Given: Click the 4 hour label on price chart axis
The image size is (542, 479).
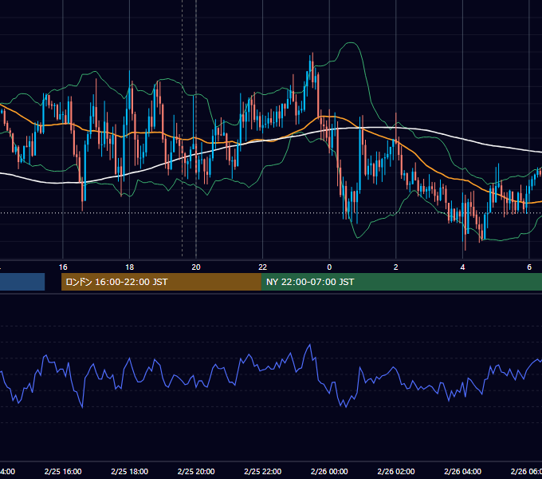Looking at the screenshot, I should [462, 267].
